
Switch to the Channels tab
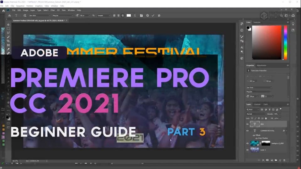(257, 104)
